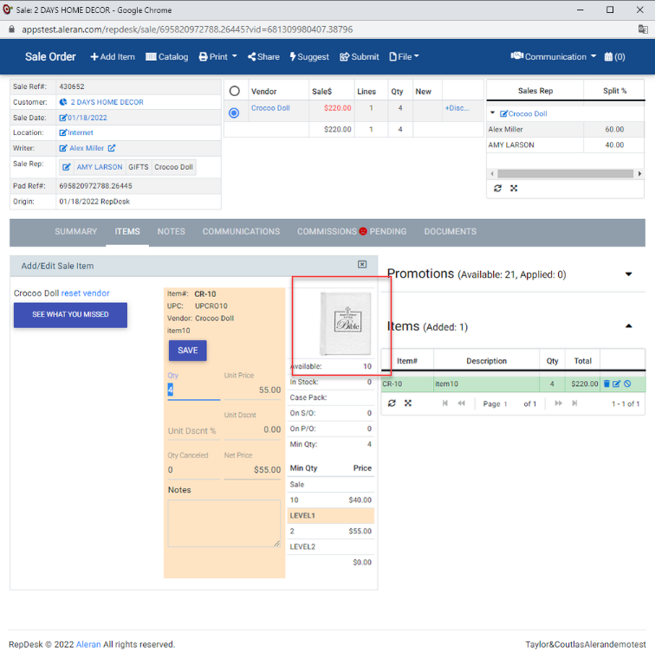Open the Communication dropdown
Screen dimensions: 655x670
click(554, 57)
